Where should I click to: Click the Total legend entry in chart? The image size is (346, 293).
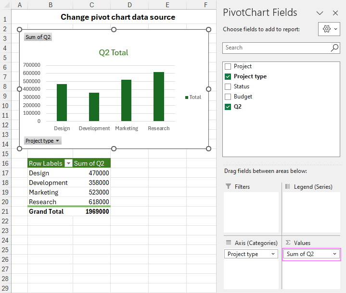(193, 97)
